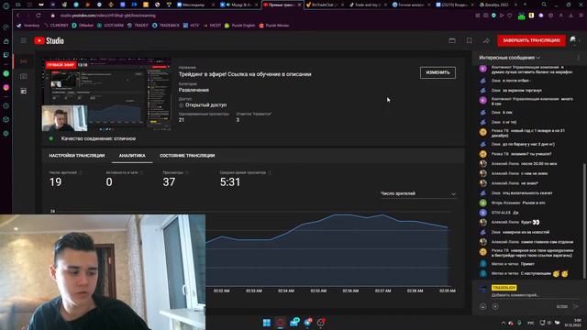Image resolution: width=587 pixels, height=330 pixels.
Task: Click the РУС language indicator in tray
Action: coord(531,323)
